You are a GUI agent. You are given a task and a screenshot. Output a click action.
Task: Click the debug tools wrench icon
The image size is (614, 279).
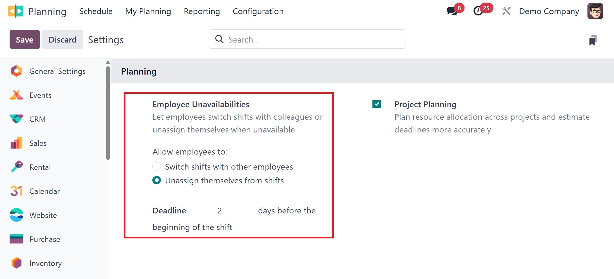506,11
